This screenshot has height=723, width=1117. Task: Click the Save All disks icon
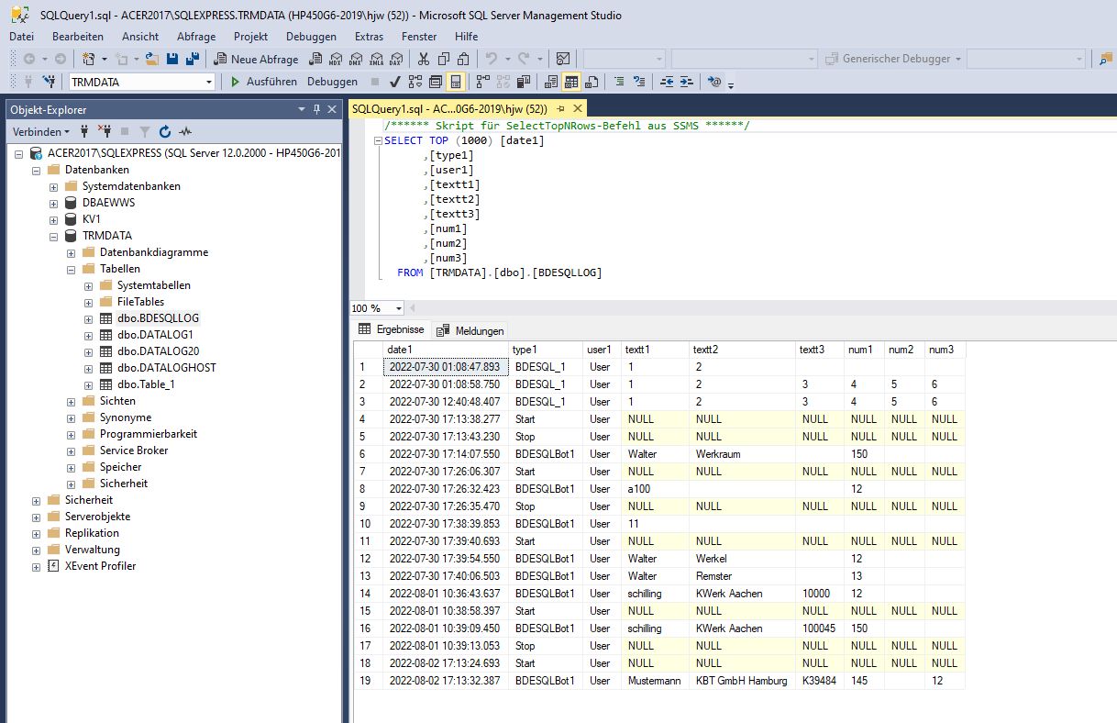pos(193,59)
